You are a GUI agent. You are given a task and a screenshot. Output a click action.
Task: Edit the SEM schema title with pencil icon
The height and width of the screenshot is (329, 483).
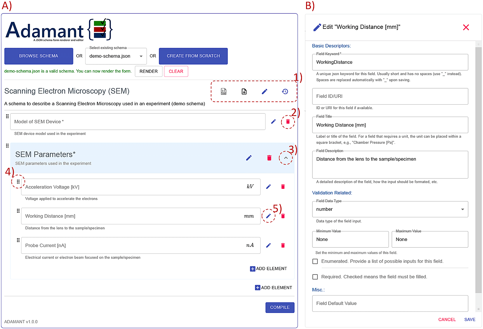coord(264,91)
